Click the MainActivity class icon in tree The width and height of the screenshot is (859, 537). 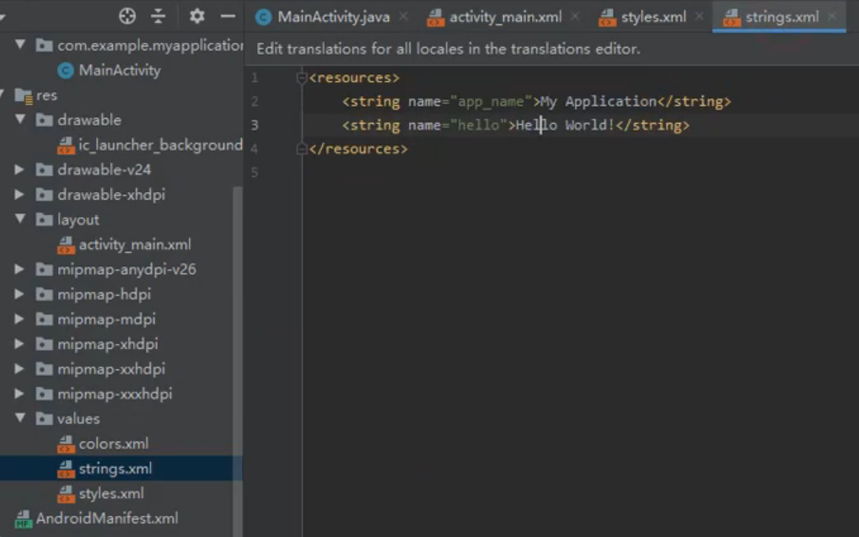pos(66,71)
